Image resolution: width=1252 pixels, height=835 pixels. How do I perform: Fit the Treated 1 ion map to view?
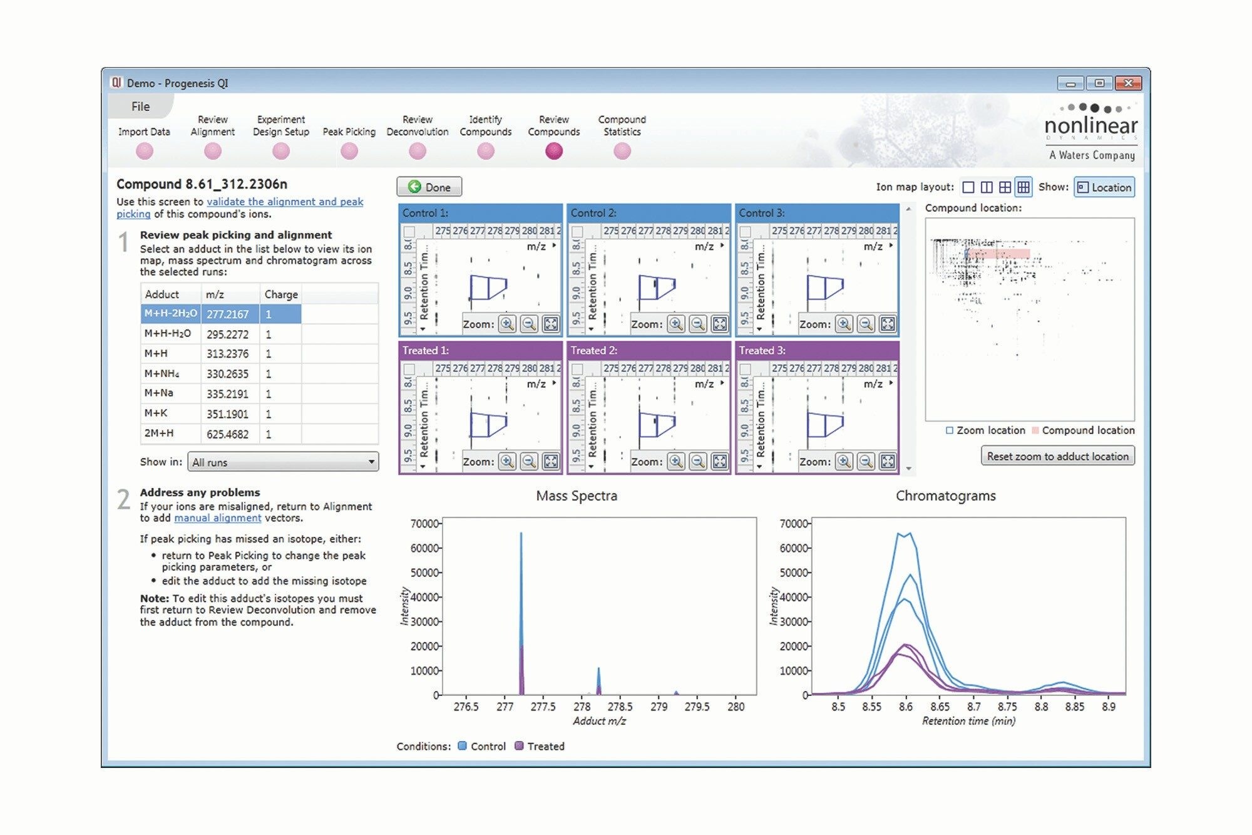tap(551, 462)
